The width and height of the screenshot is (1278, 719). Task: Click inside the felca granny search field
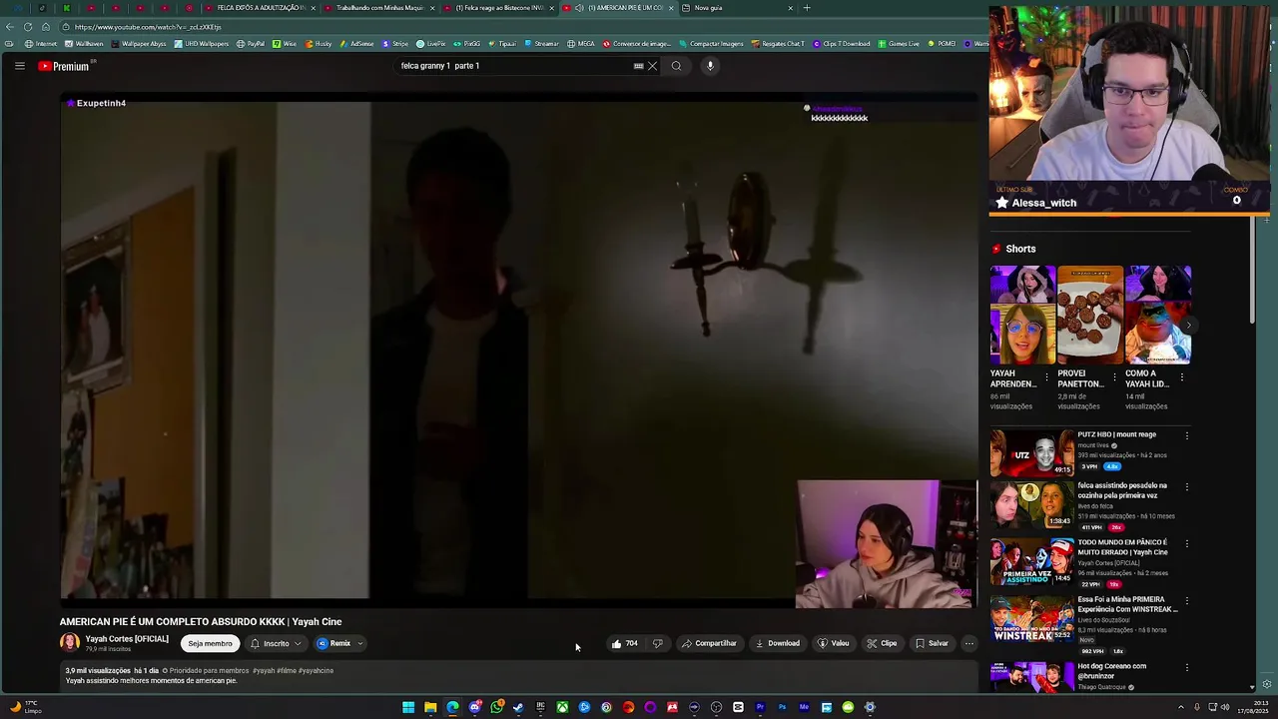(x=514, y=66)
